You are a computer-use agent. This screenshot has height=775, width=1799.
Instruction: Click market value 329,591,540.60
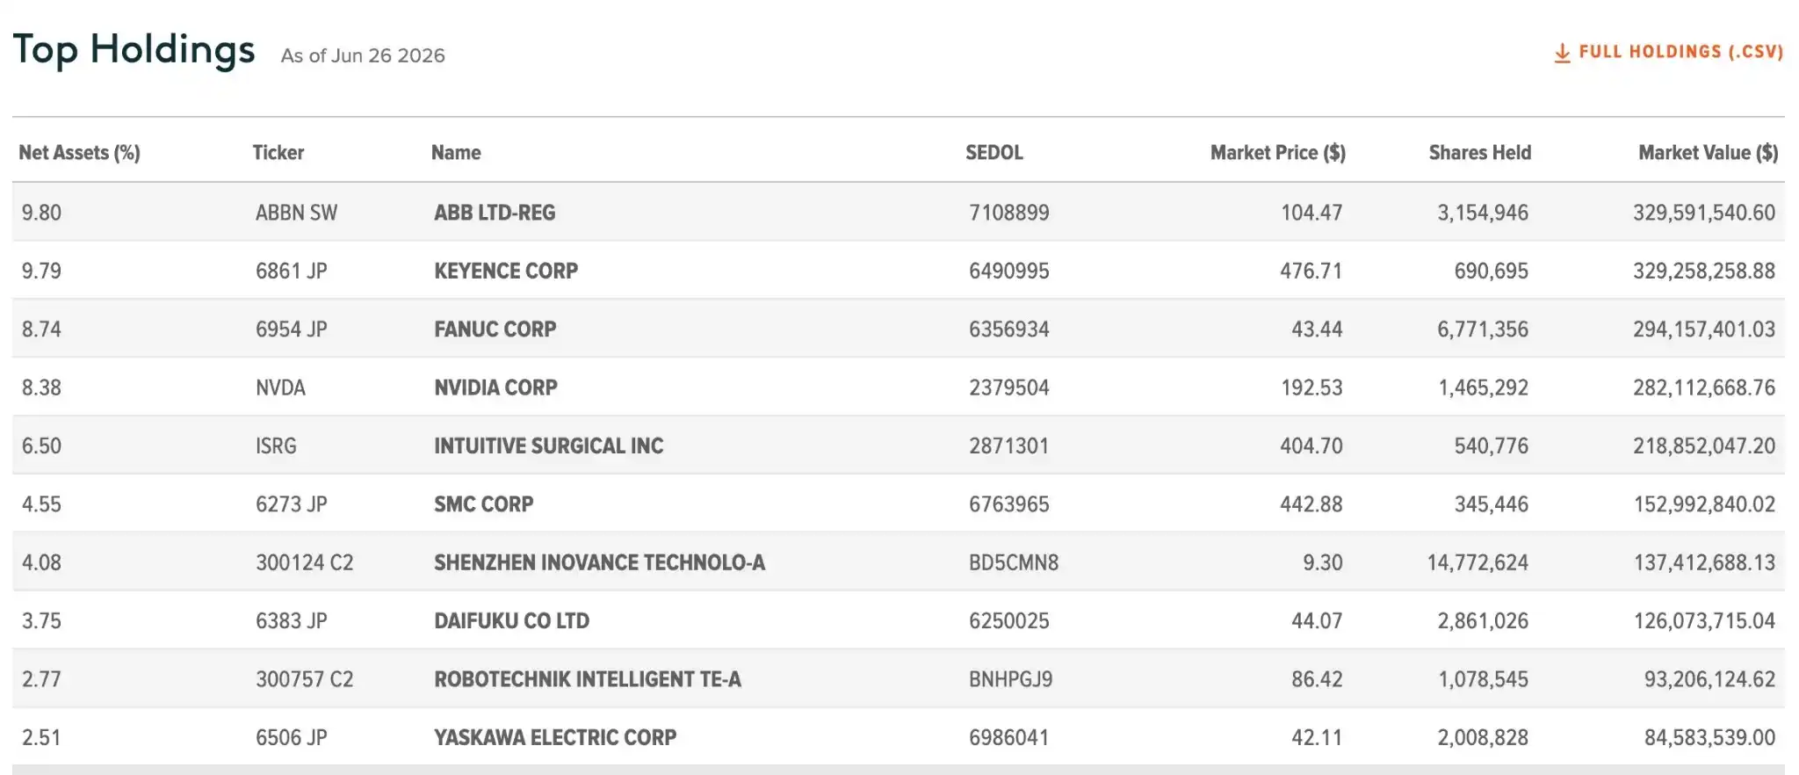tap(1704, 213)
